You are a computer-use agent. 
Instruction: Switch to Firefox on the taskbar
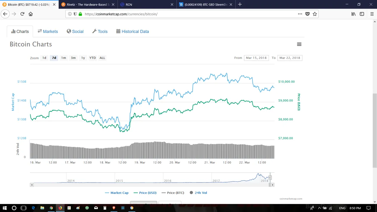60,208
